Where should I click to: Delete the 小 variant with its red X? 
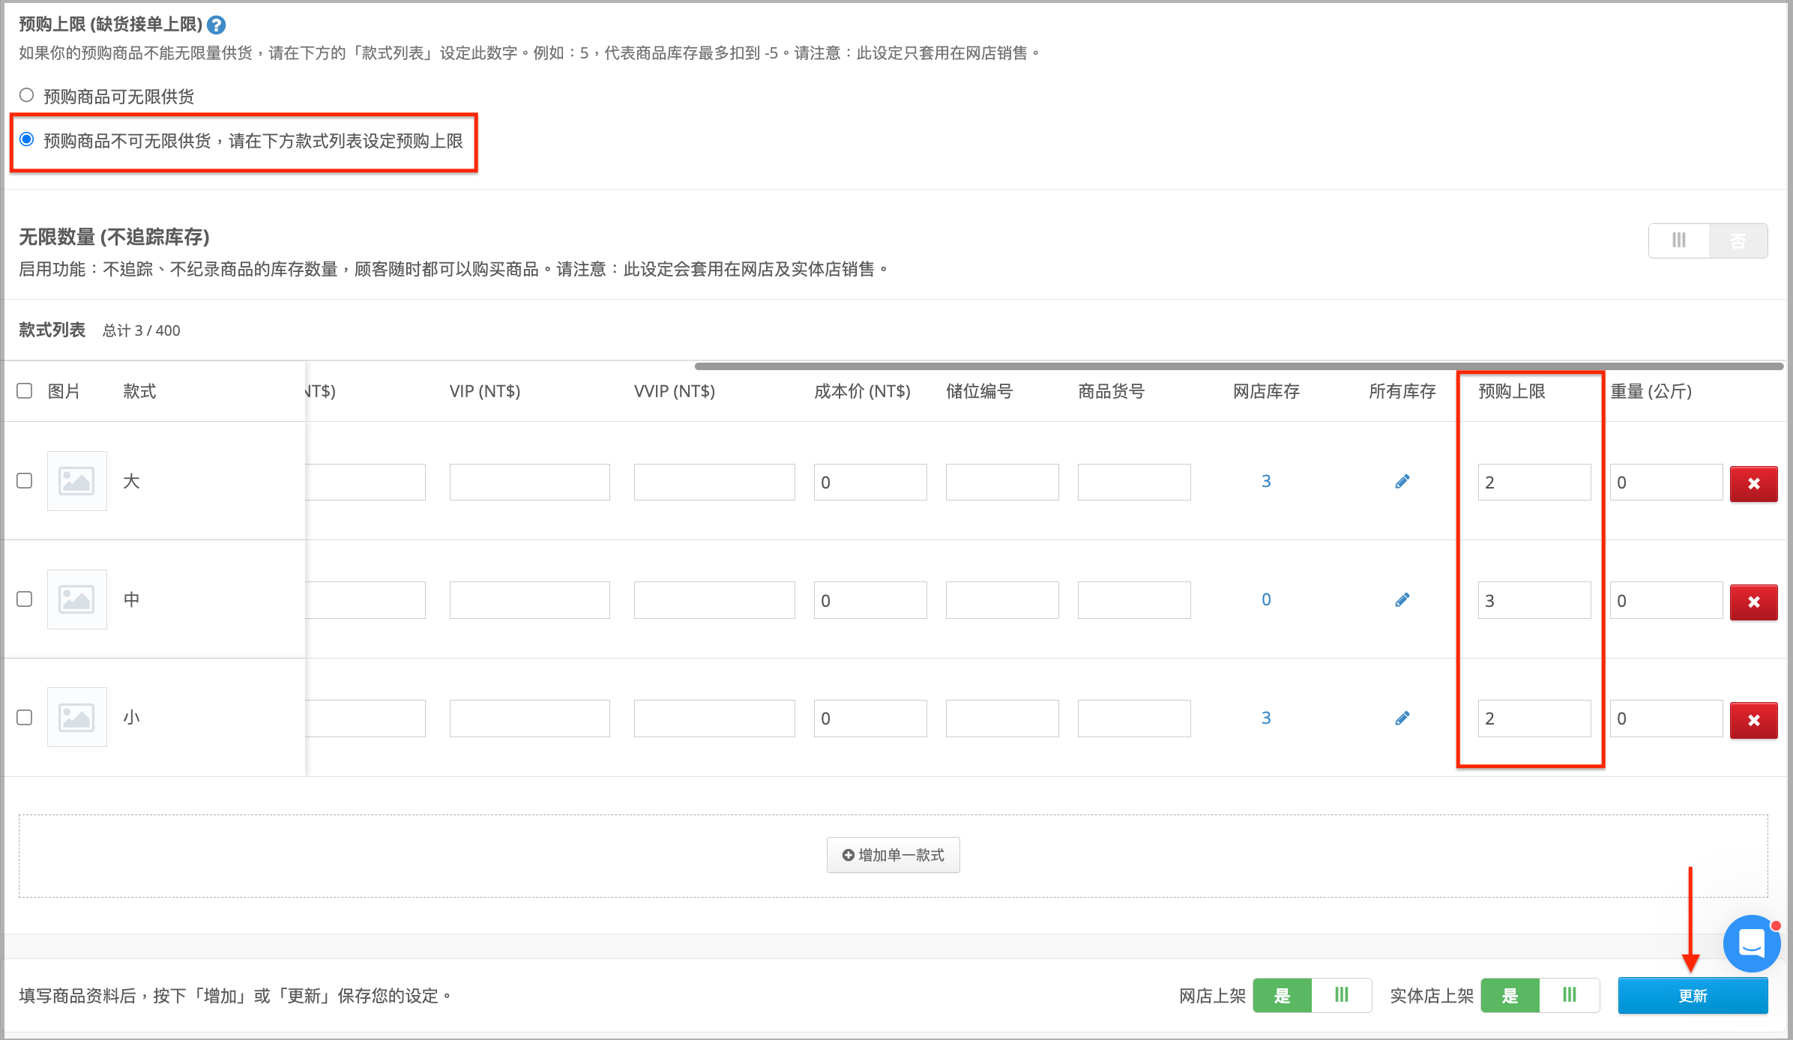coord(1753,720)
